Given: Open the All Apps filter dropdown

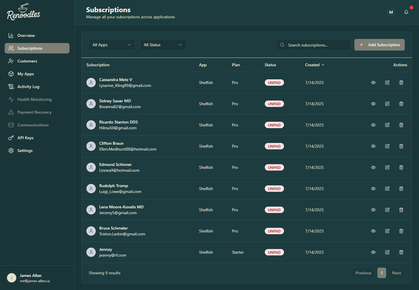Looking at the screenshot, I should click(x=112, y=45).
